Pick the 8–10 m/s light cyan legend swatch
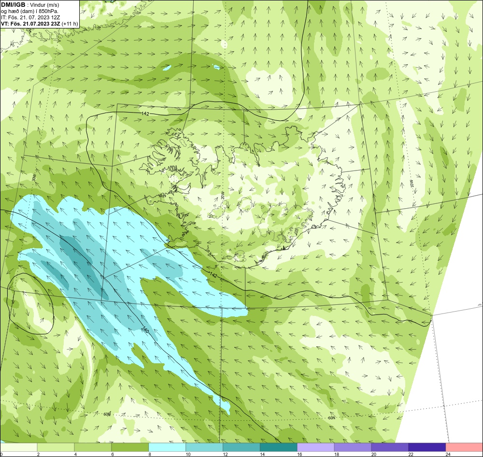483x457 pixels. 167,447
